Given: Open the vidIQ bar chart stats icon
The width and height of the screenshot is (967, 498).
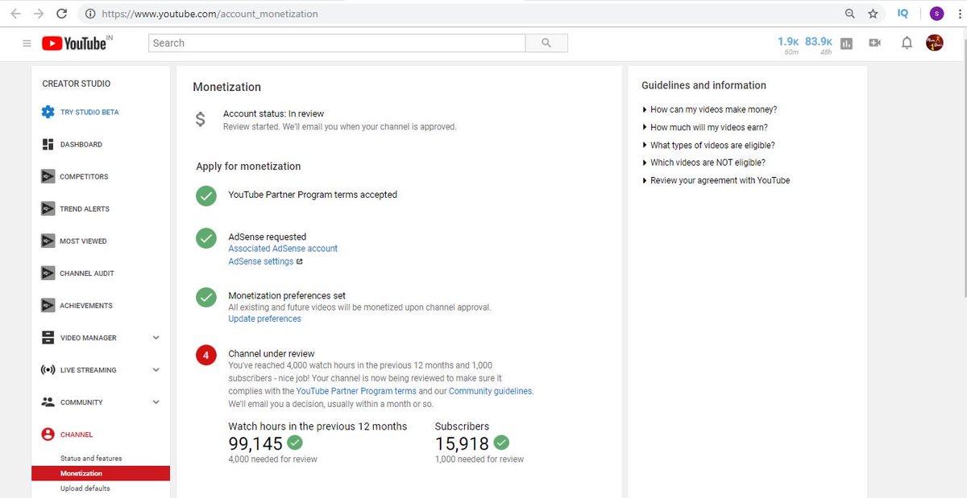Looking at the screenshot, I should tap(846, 43).
